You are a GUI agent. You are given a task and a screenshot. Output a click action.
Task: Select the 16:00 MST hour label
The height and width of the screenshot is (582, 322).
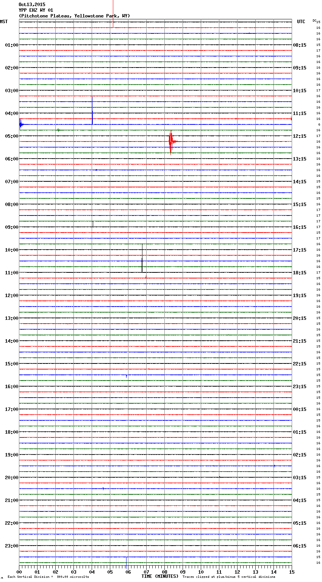[12, 387]
